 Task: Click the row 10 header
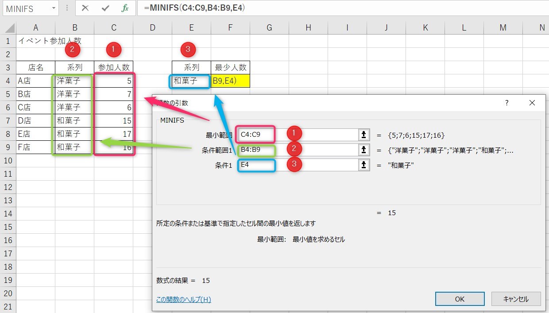pyautogui.click(x=8, y=160)
